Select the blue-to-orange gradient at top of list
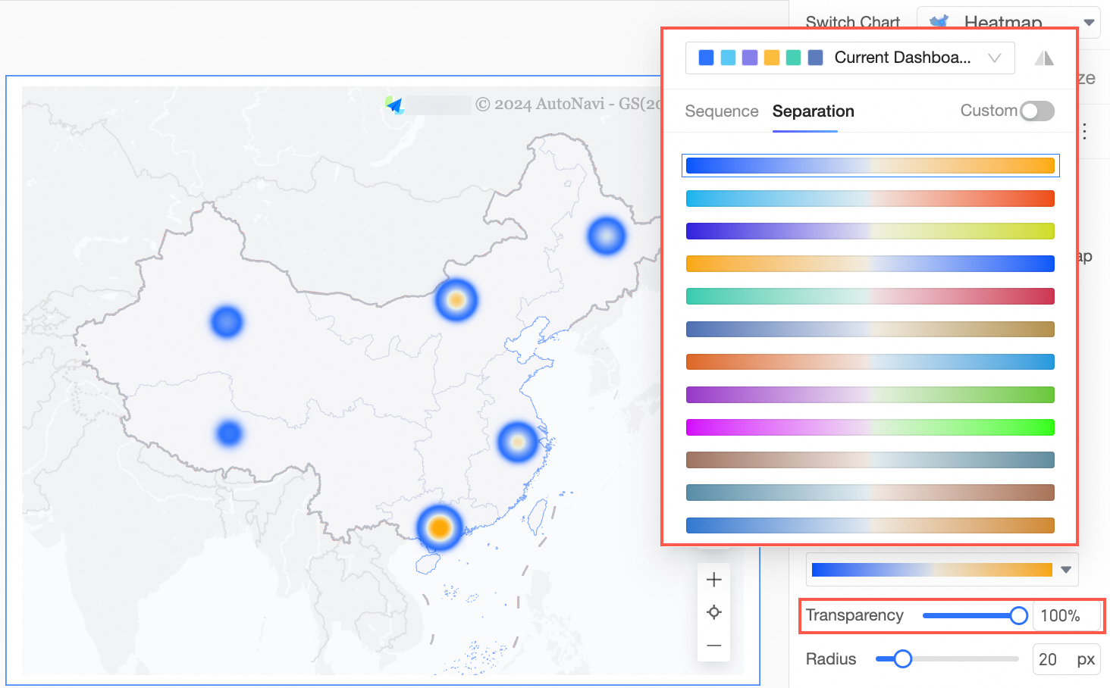 click(870, 165)
